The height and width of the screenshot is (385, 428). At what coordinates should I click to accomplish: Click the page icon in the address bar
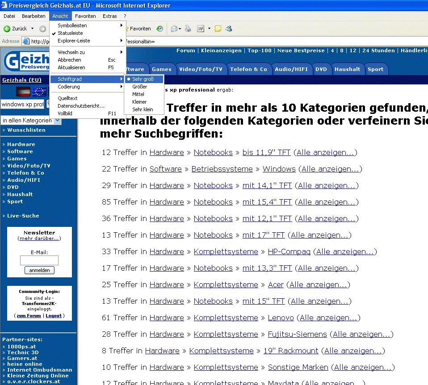[26, 41]
